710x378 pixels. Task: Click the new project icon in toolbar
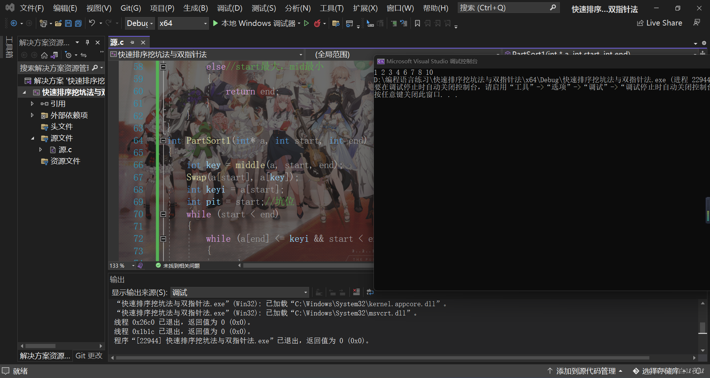coord(43,23)
